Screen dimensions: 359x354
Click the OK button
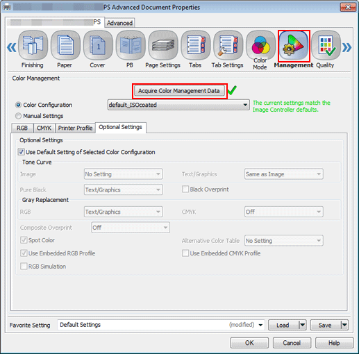click(x=249, y=343)
